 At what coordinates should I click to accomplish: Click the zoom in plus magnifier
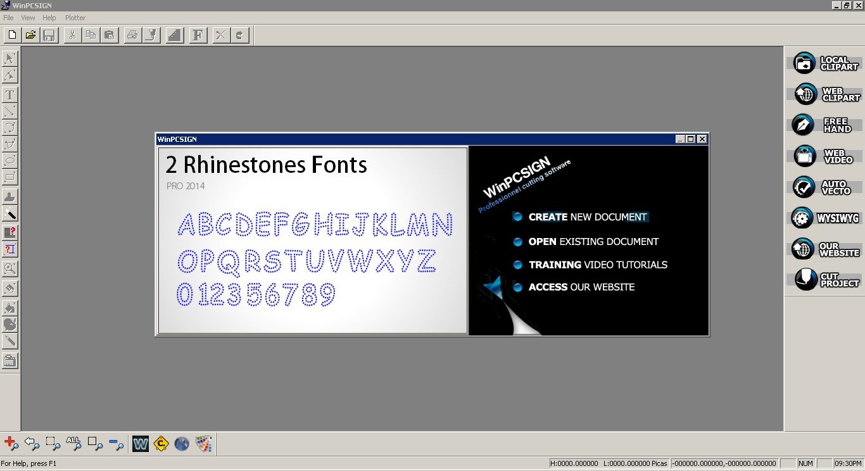click(x=11, y=444)
